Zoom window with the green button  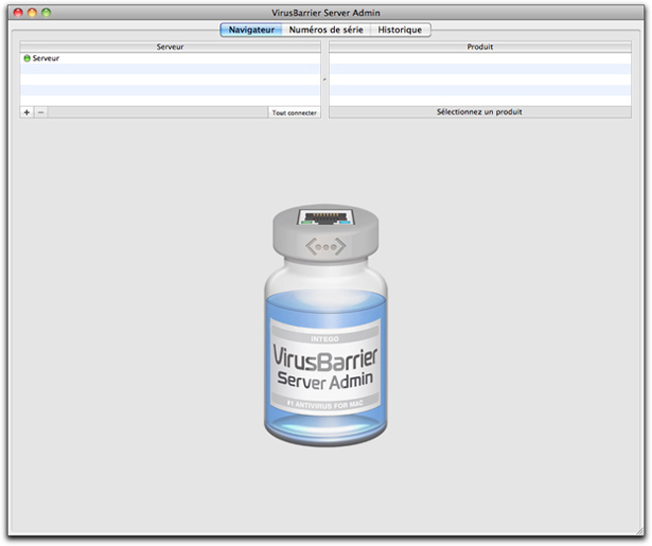click(46, 13)
